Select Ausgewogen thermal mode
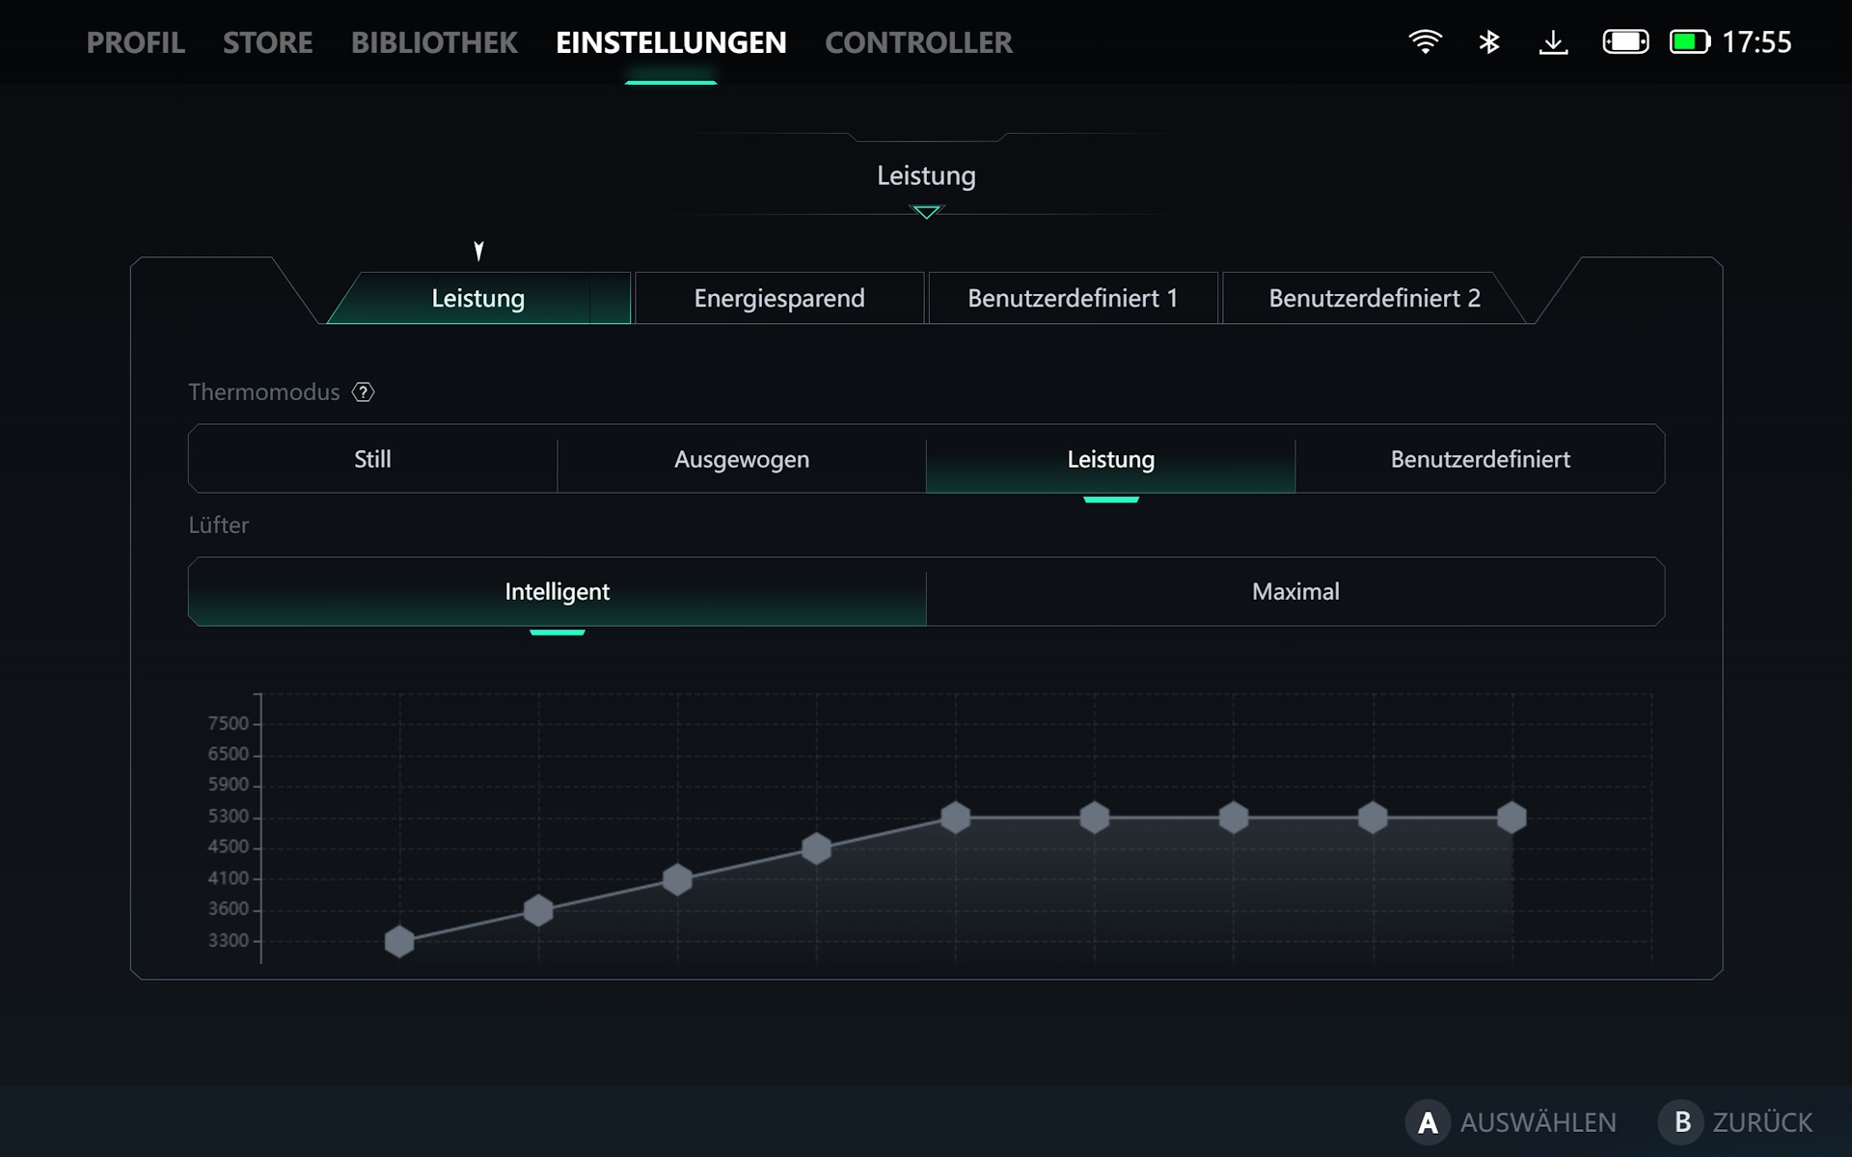The width and height of the screenshot is (1852, 1157). [x=741, y=459]
